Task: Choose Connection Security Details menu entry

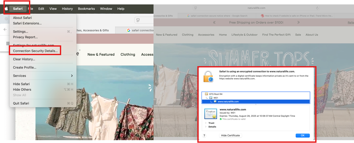Action: pos(35,51)
